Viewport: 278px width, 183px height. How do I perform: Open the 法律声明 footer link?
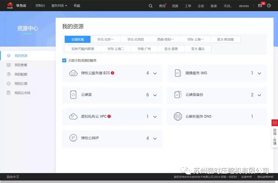click(x=246, y=177)
